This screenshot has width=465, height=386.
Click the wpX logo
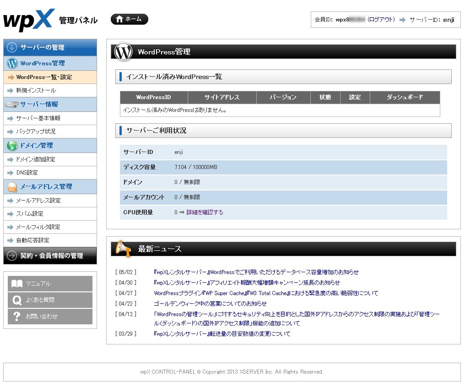click(29, 20)
